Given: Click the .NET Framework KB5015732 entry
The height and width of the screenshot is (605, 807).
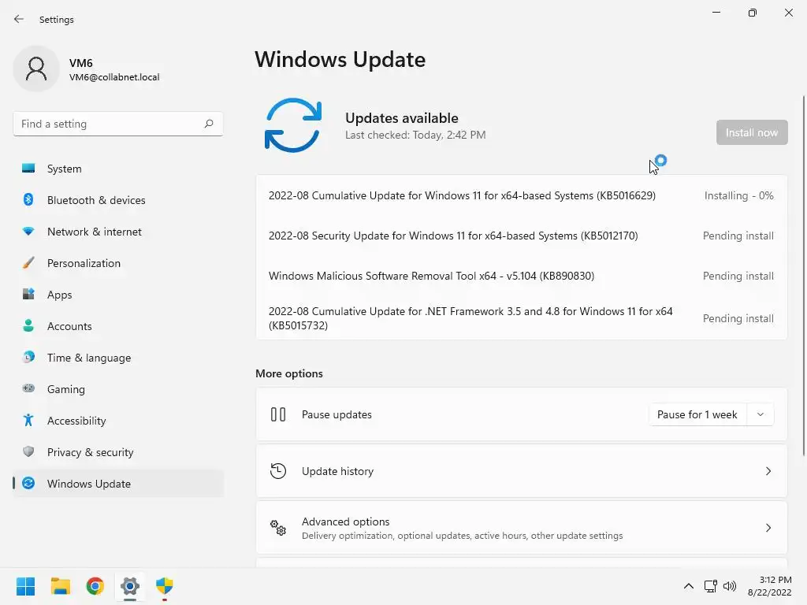Looking at the screenshot, I should (x=522, y=318).
